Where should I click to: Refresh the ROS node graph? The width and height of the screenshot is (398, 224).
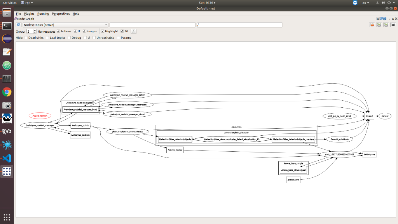click(19, 24)
